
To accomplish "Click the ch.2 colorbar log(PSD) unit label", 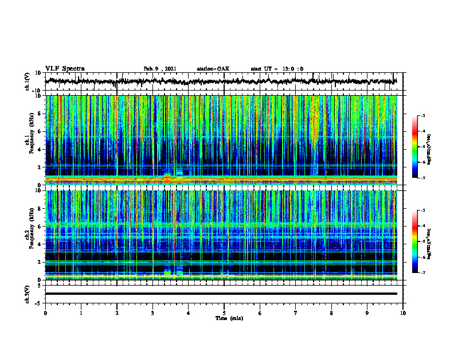I will click(x=429, y=244).
